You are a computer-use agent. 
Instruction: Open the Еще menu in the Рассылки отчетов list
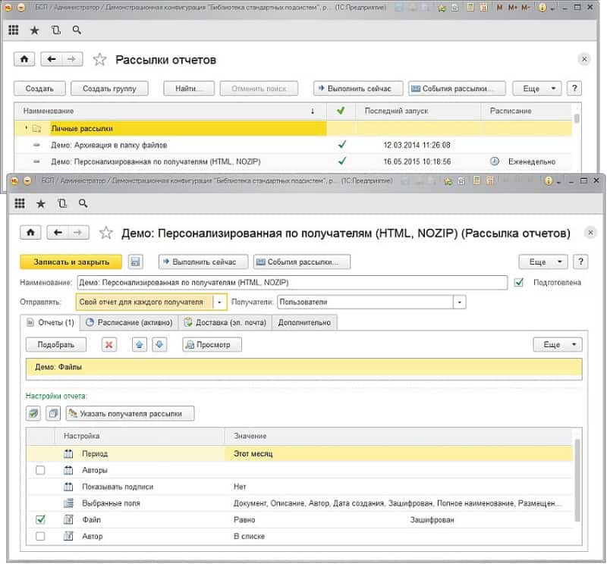point(537,89)
